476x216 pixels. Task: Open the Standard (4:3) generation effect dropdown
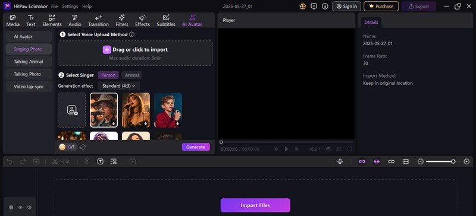118,86
